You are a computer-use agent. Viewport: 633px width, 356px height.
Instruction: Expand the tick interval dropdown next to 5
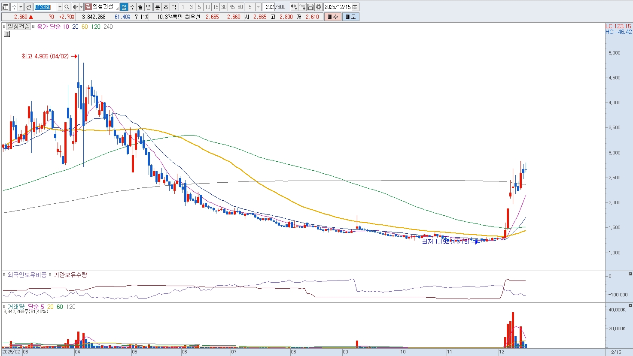258,7
